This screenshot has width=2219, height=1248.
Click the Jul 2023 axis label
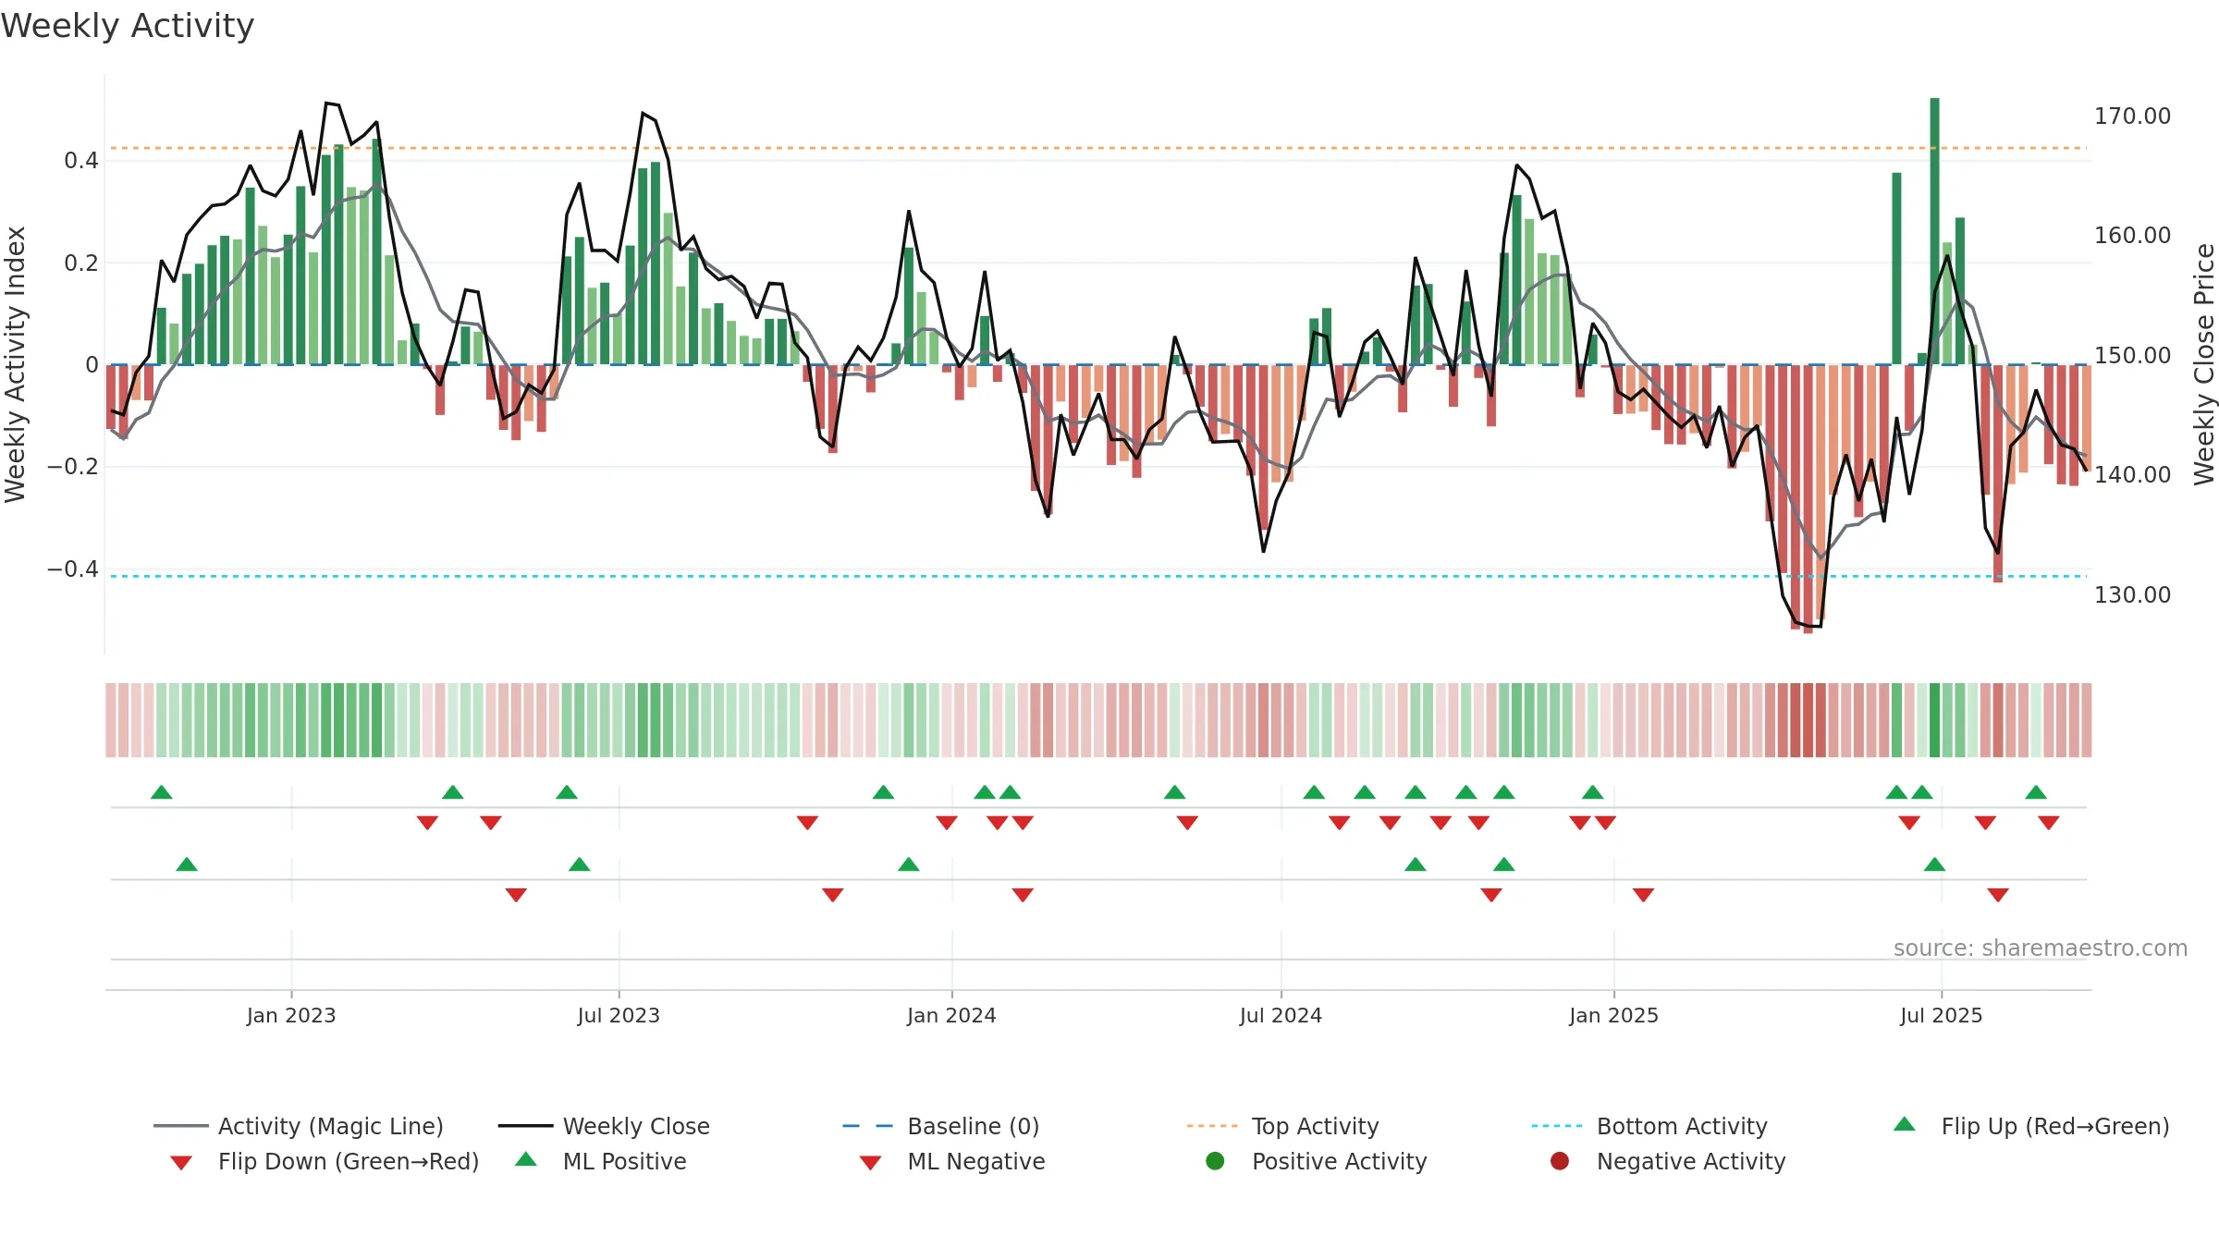619,1015
